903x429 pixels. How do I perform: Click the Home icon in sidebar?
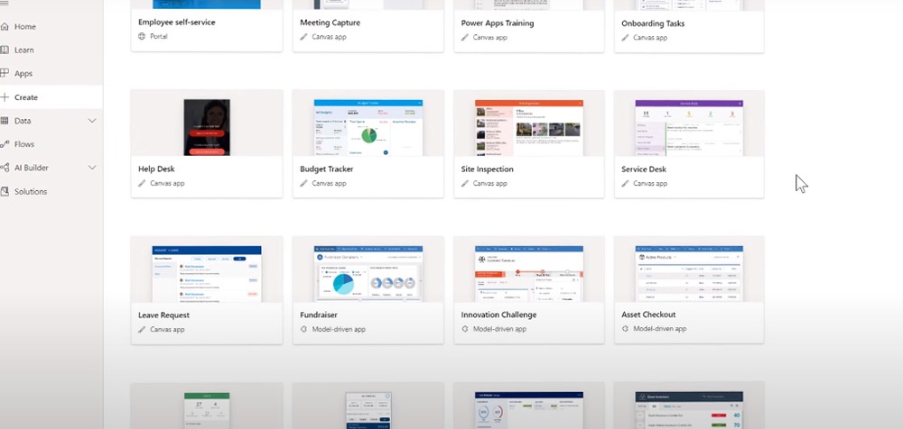pyautogui.click(x=5, y=27)
